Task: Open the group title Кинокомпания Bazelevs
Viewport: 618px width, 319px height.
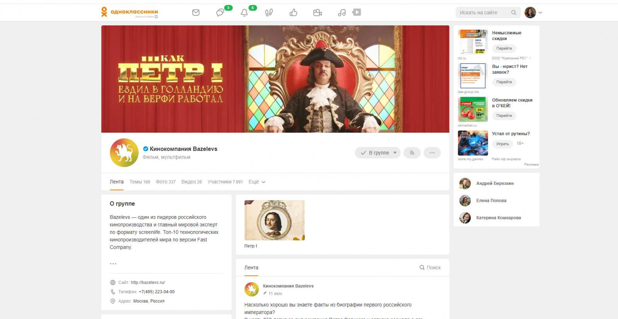Action: (183, 149)
